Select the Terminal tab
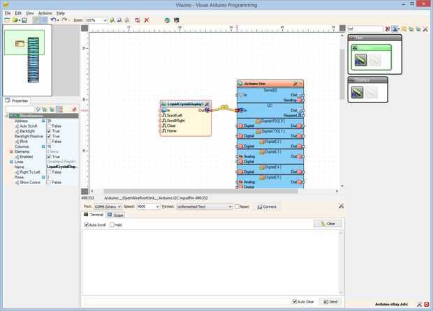The image size is (433, 311). 94,215
